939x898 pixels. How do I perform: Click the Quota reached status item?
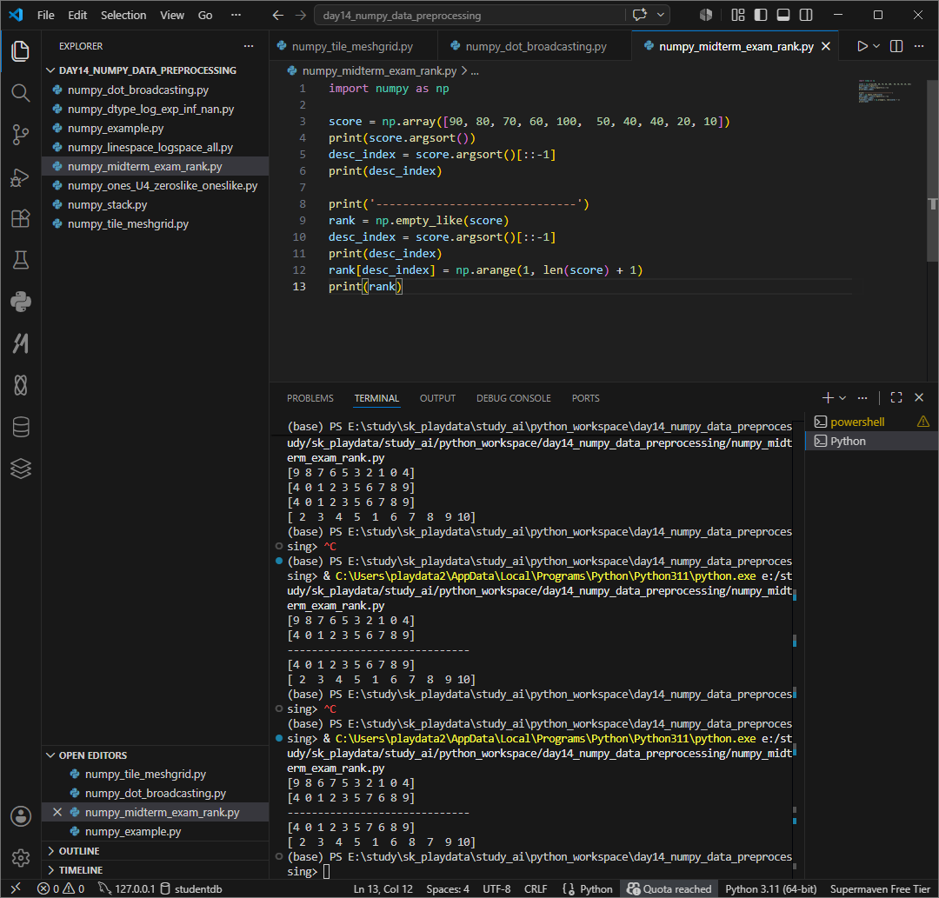point(669,889)
